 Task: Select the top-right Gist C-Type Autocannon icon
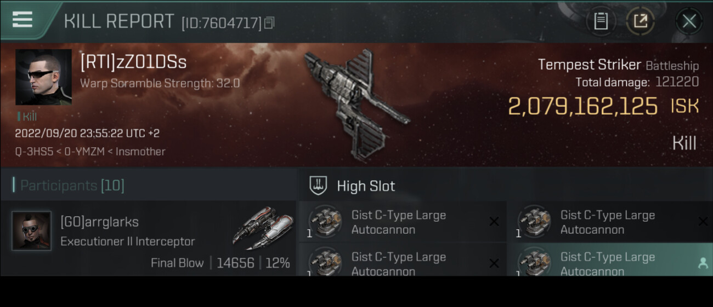tap(534, 222)
